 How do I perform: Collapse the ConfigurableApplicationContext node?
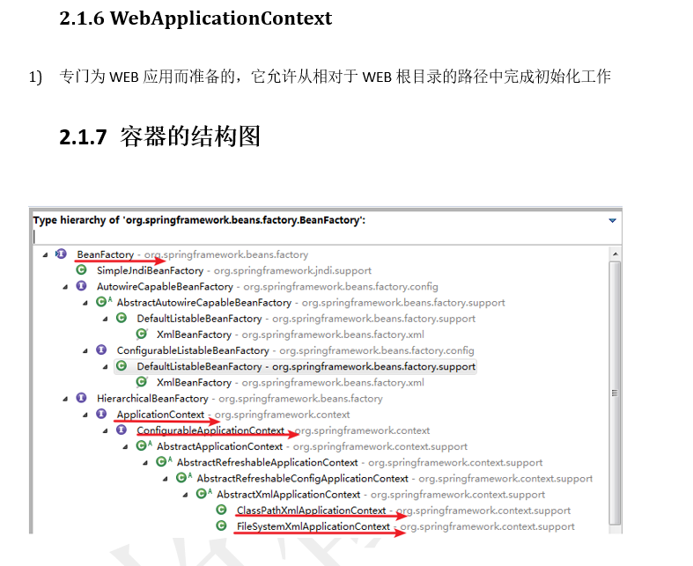[105, 430]
